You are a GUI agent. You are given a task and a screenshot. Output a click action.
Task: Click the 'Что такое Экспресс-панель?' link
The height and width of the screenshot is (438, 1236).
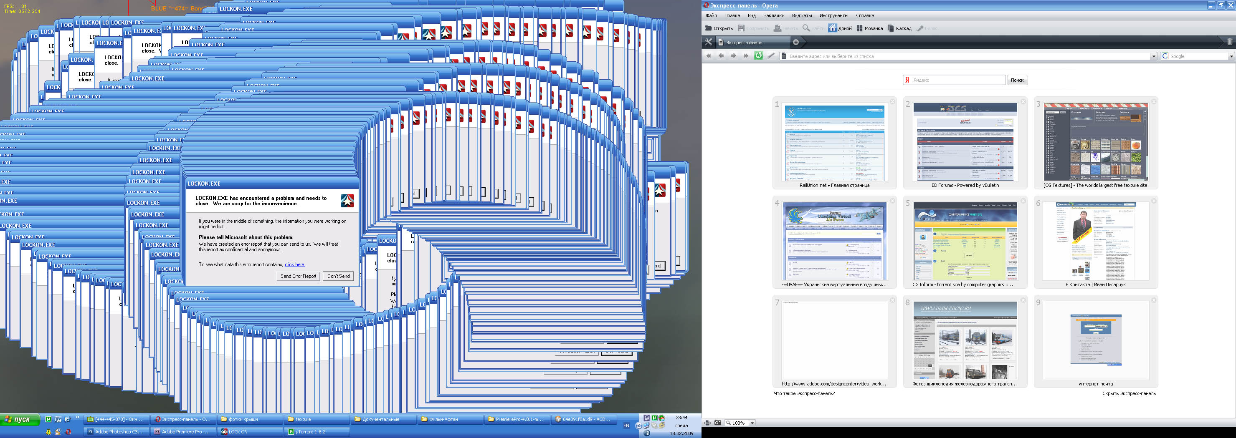click(x=804, y=393)
